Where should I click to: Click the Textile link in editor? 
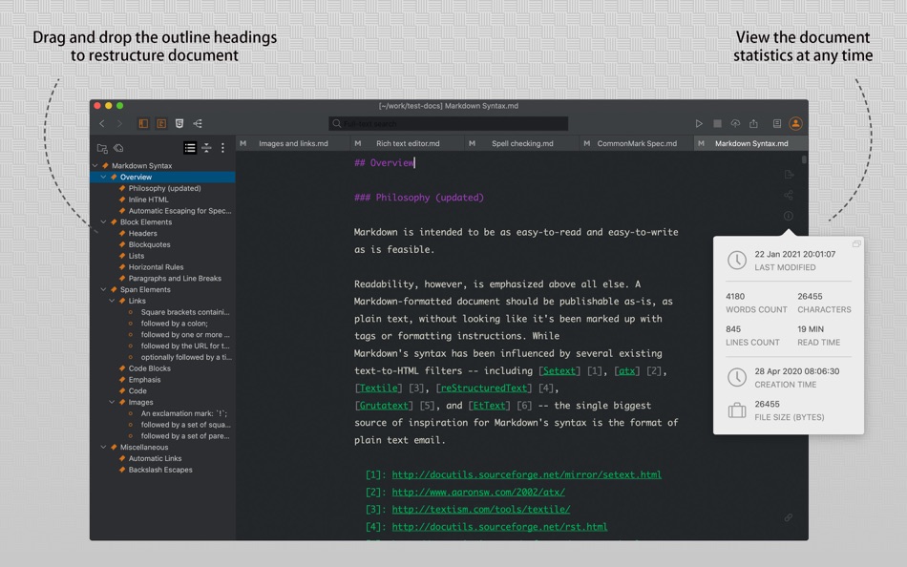(x=379, y=388)
